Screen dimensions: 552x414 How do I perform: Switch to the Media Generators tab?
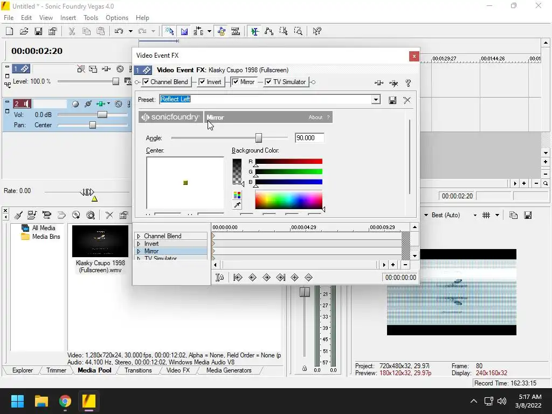[229, 370]
